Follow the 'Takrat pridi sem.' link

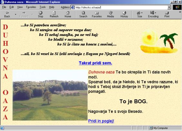pos(96,63)
